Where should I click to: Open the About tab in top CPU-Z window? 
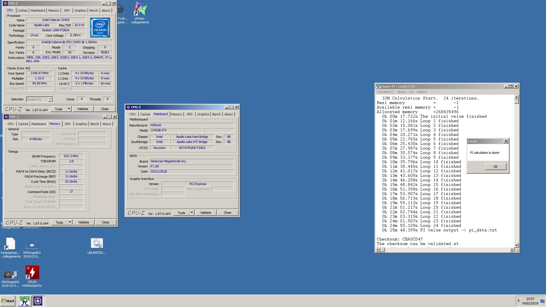pos(106,11)
